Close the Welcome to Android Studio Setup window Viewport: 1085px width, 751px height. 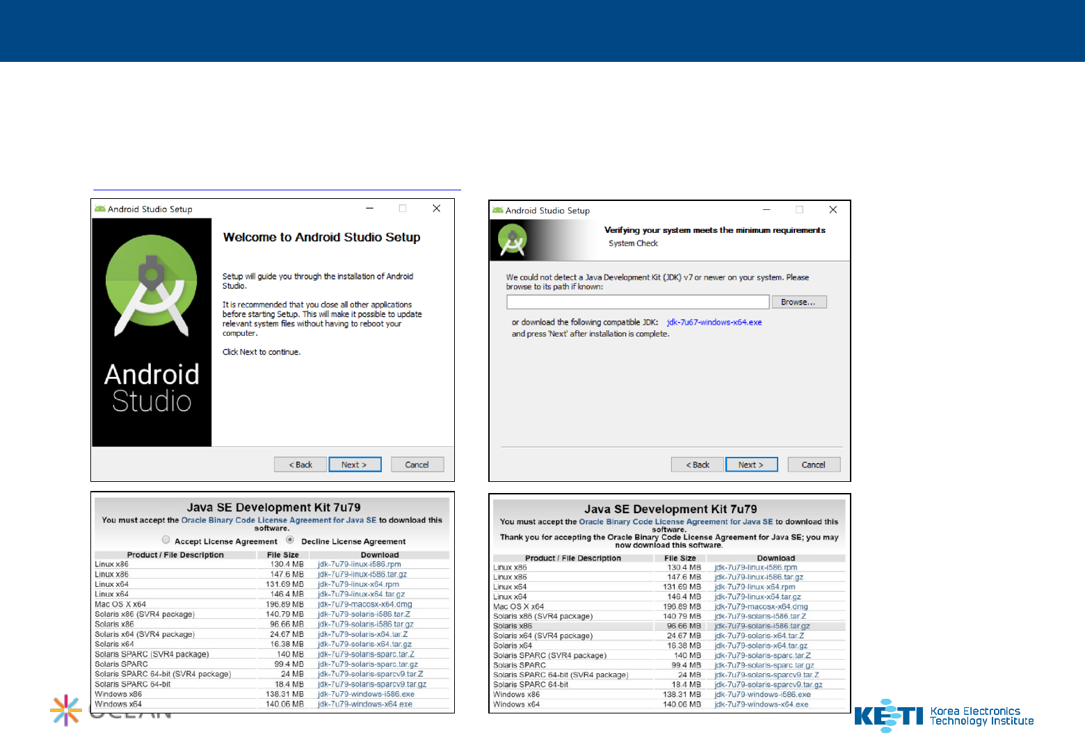pyautogui.click(x=436, y=208)
